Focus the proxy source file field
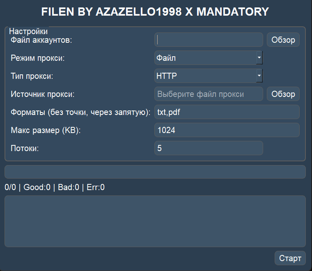 209,94
